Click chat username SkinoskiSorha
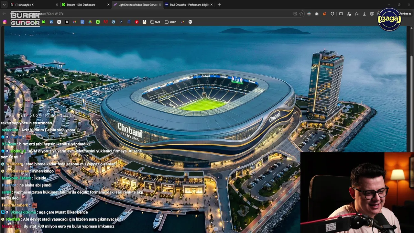Viewport: 414px width, 233px height. 23,212
